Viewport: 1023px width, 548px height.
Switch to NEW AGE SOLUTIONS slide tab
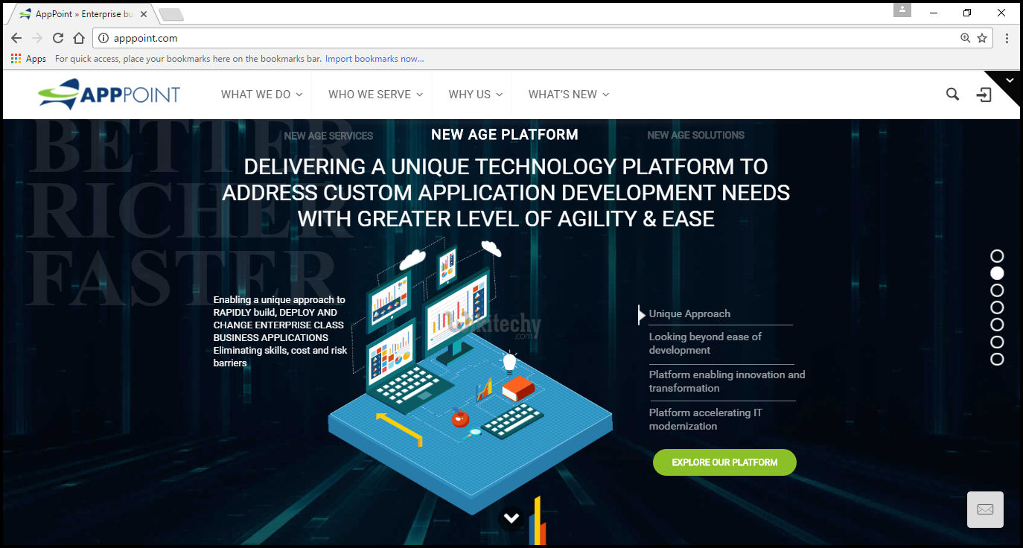695,135
